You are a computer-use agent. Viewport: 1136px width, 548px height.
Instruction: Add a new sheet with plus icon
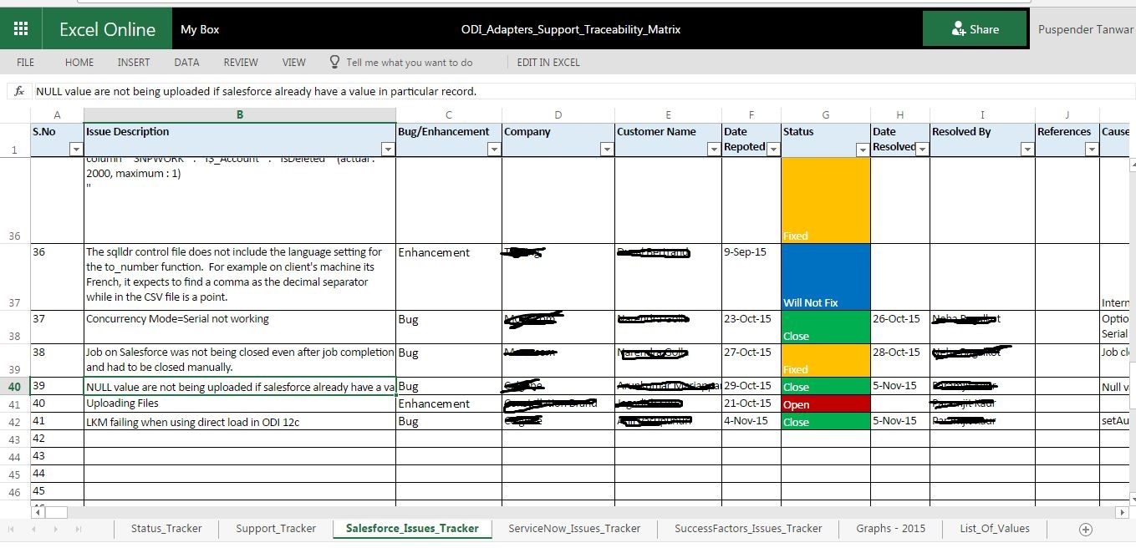[x=1085, y=529]
